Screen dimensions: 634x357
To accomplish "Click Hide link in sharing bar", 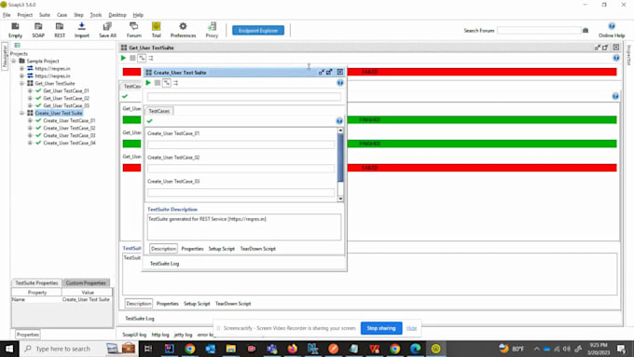I will pyautogui.click(x=411, y=328).
